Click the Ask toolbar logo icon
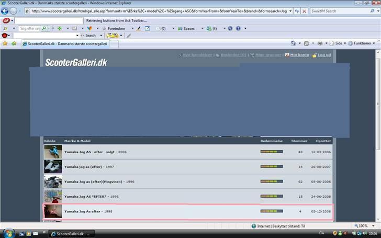381x238 pixels. pyautogui.click(x=6, y=20)
